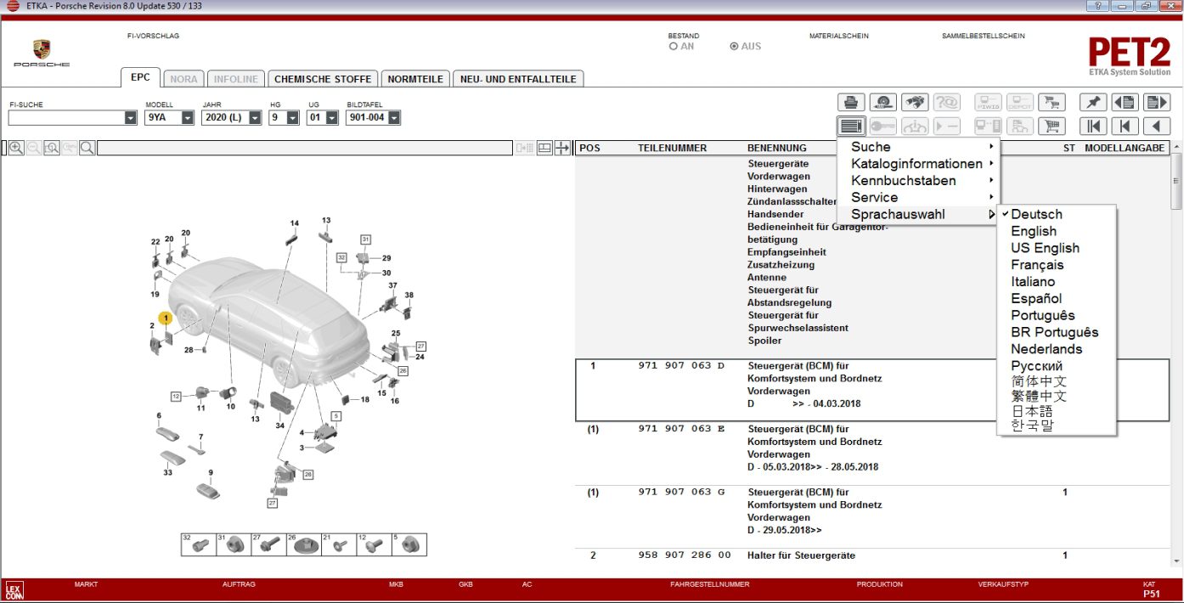Open the FI-SUCHE dropdown
The height and width of the screenshot is (603, 1184).
pos(130,118)
